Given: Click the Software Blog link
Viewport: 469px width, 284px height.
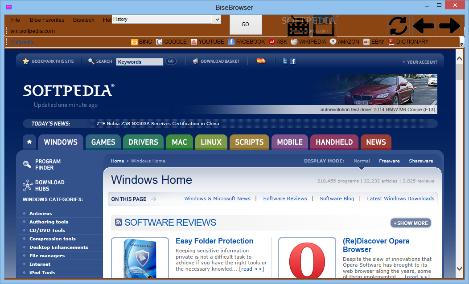Looking at the screenshot, I should tap(337, 199).
